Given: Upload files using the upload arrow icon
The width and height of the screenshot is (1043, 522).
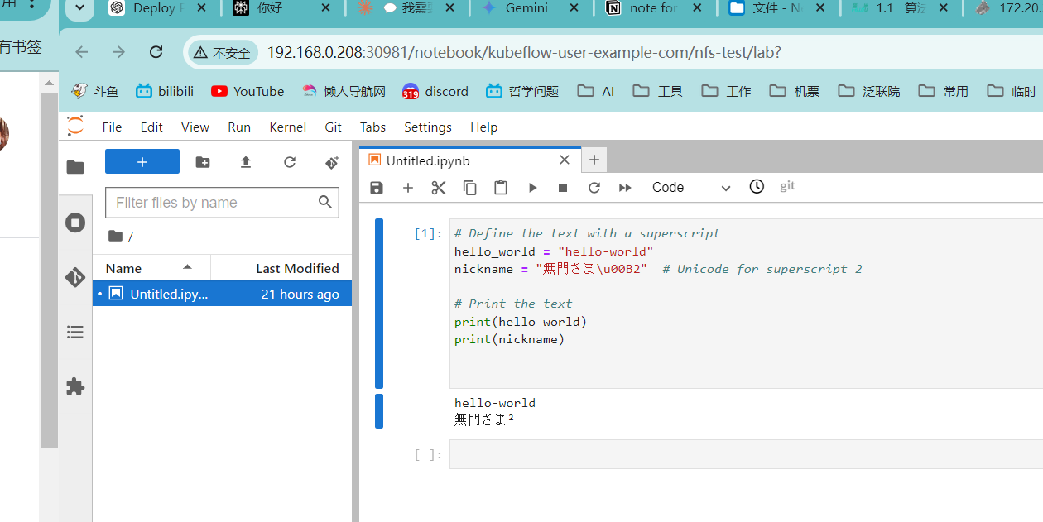Looking at the screenshot, I should click(246, 162).
